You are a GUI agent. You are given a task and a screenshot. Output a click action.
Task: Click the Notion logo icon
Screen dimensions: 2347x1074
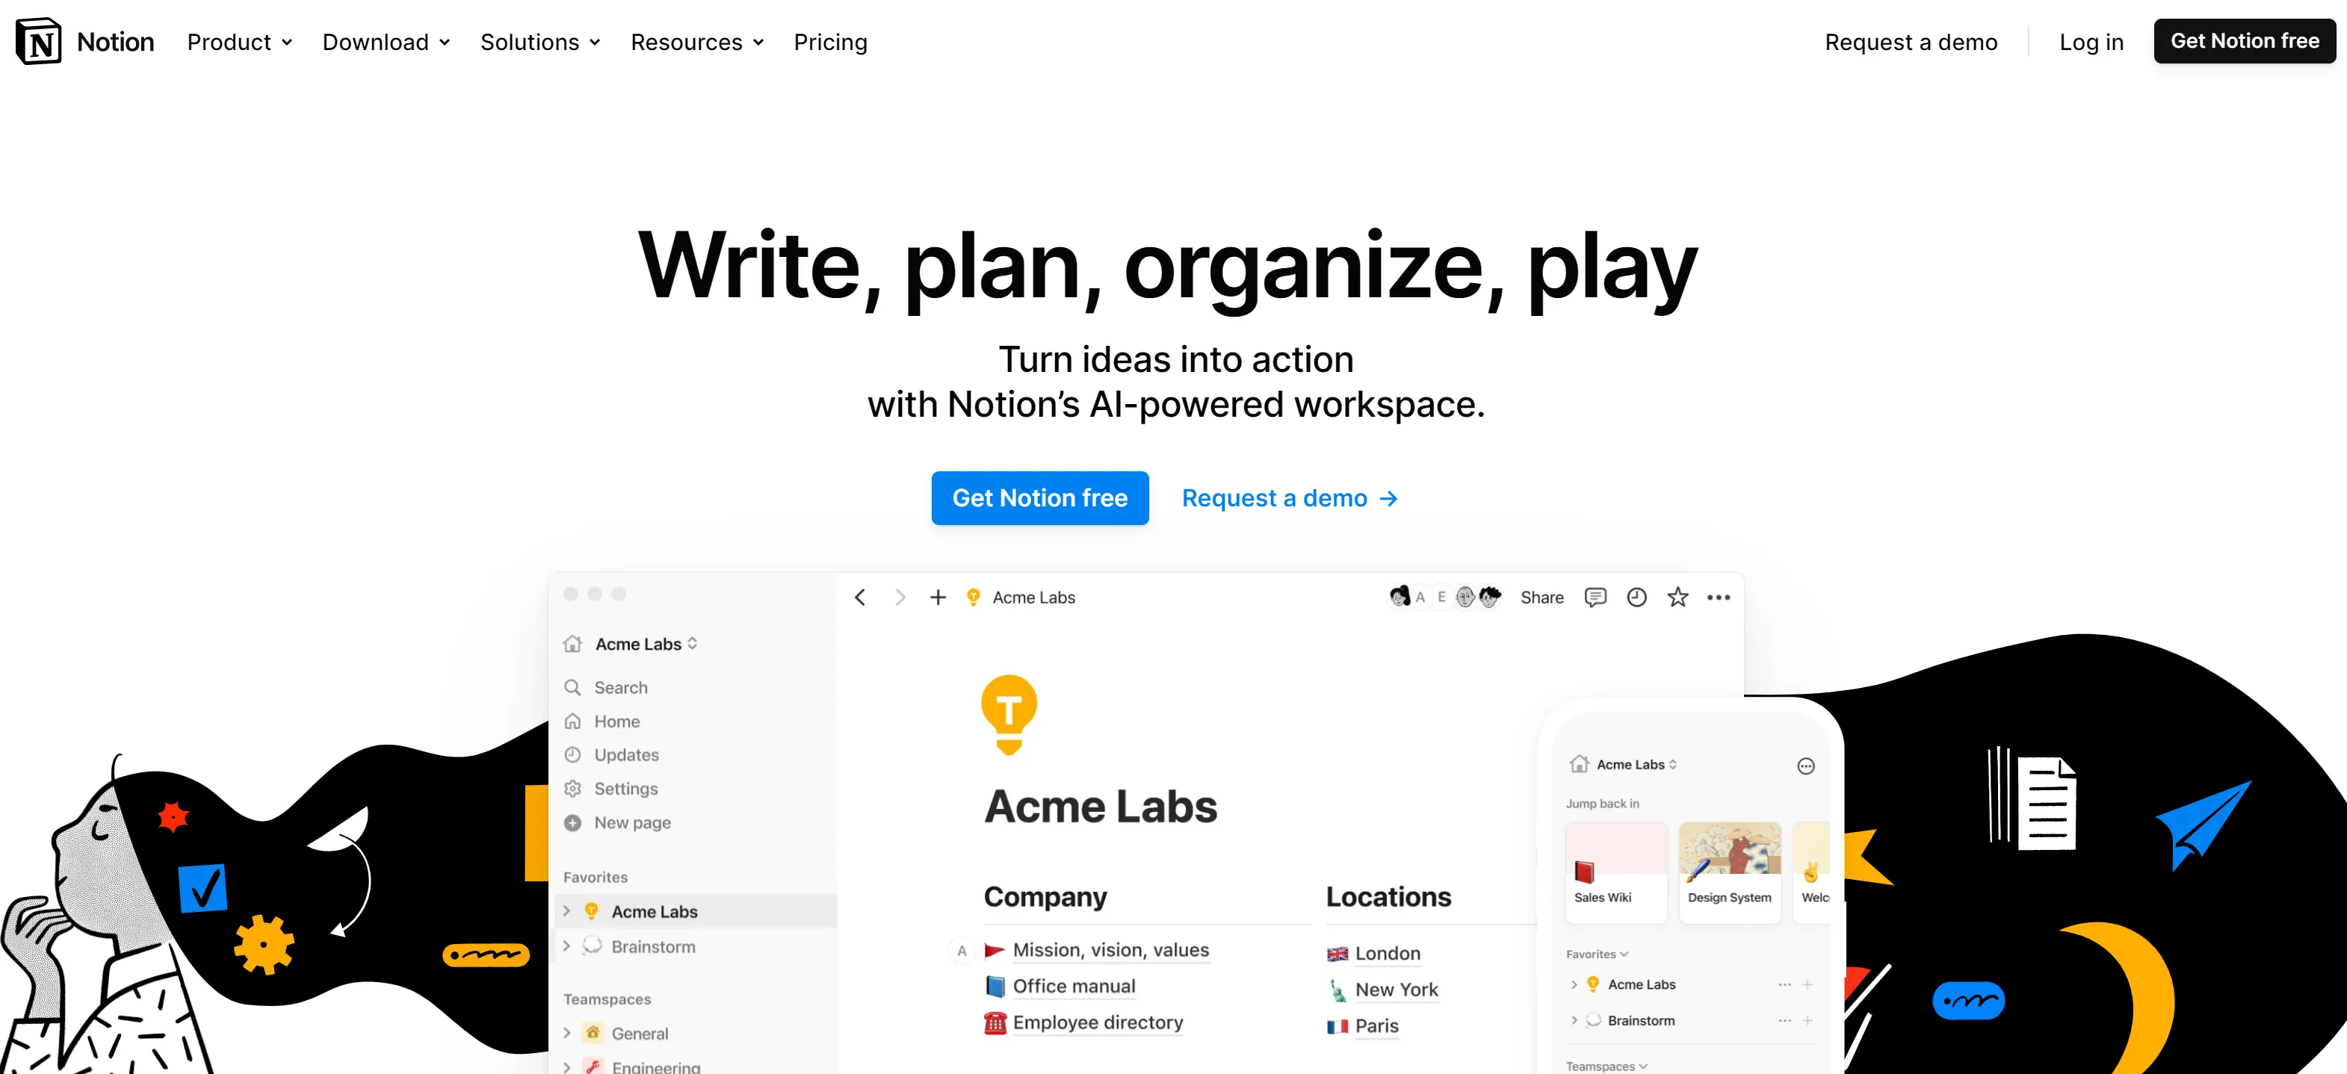point(38,42)
